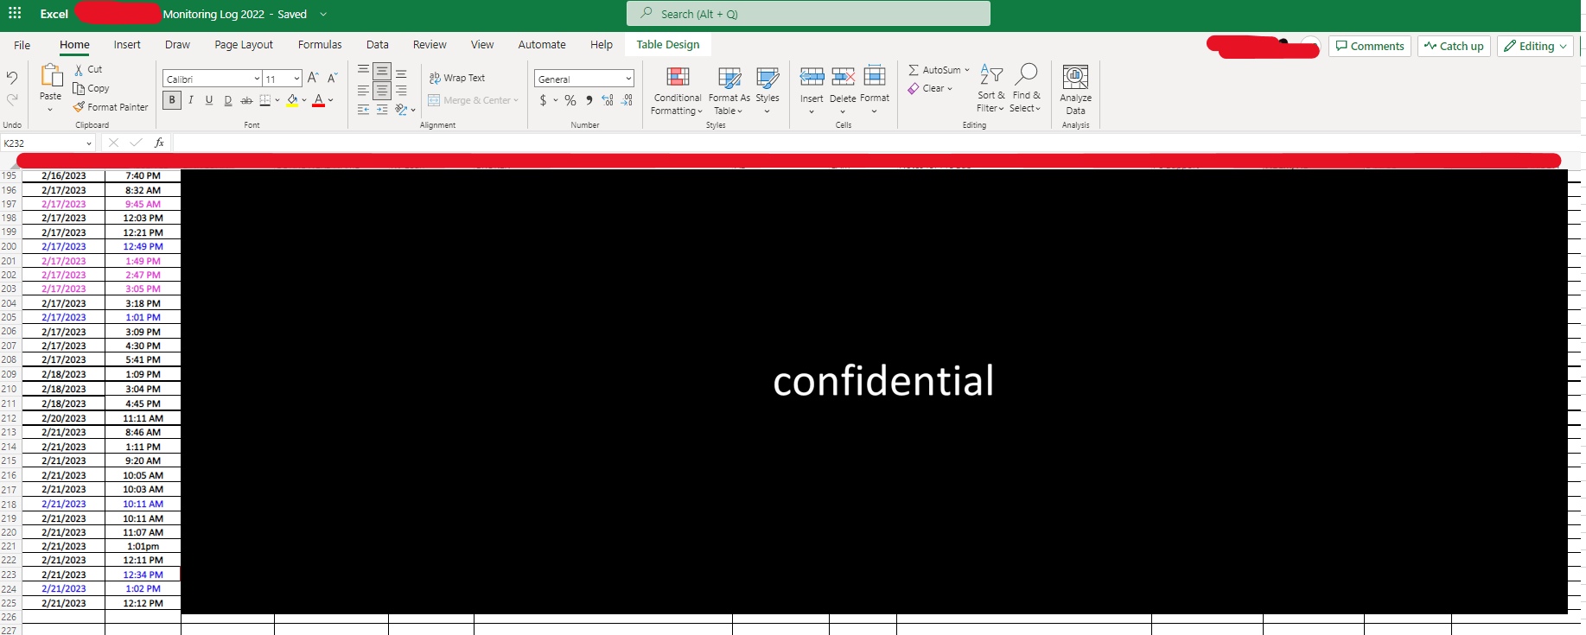
Task: Toggle Strikethrough formatting
Action: tap(246, 100)
